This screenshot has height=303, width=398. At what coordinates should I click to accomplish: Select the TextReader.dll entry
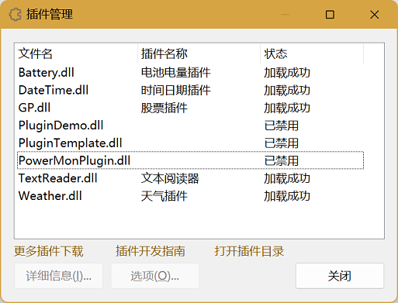coord(58,178)
